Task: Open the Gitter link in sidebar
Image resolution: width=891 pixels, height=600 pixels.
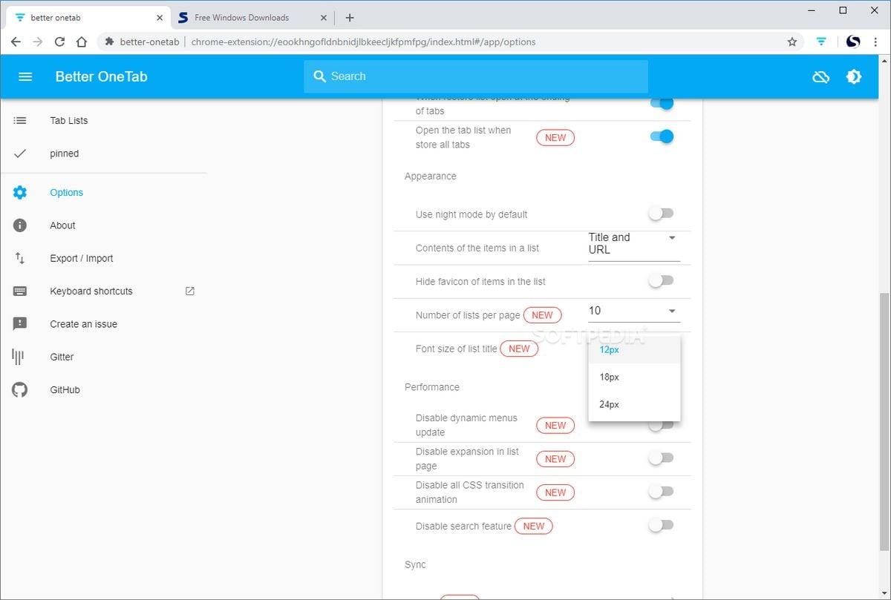Action: [103, 357]
